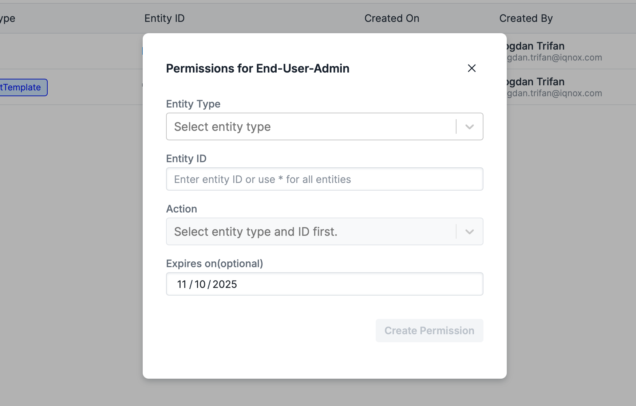This screenshot has height=406, width=636.
Task: Sort by the Created On column header
Action: tap(392, 18)
